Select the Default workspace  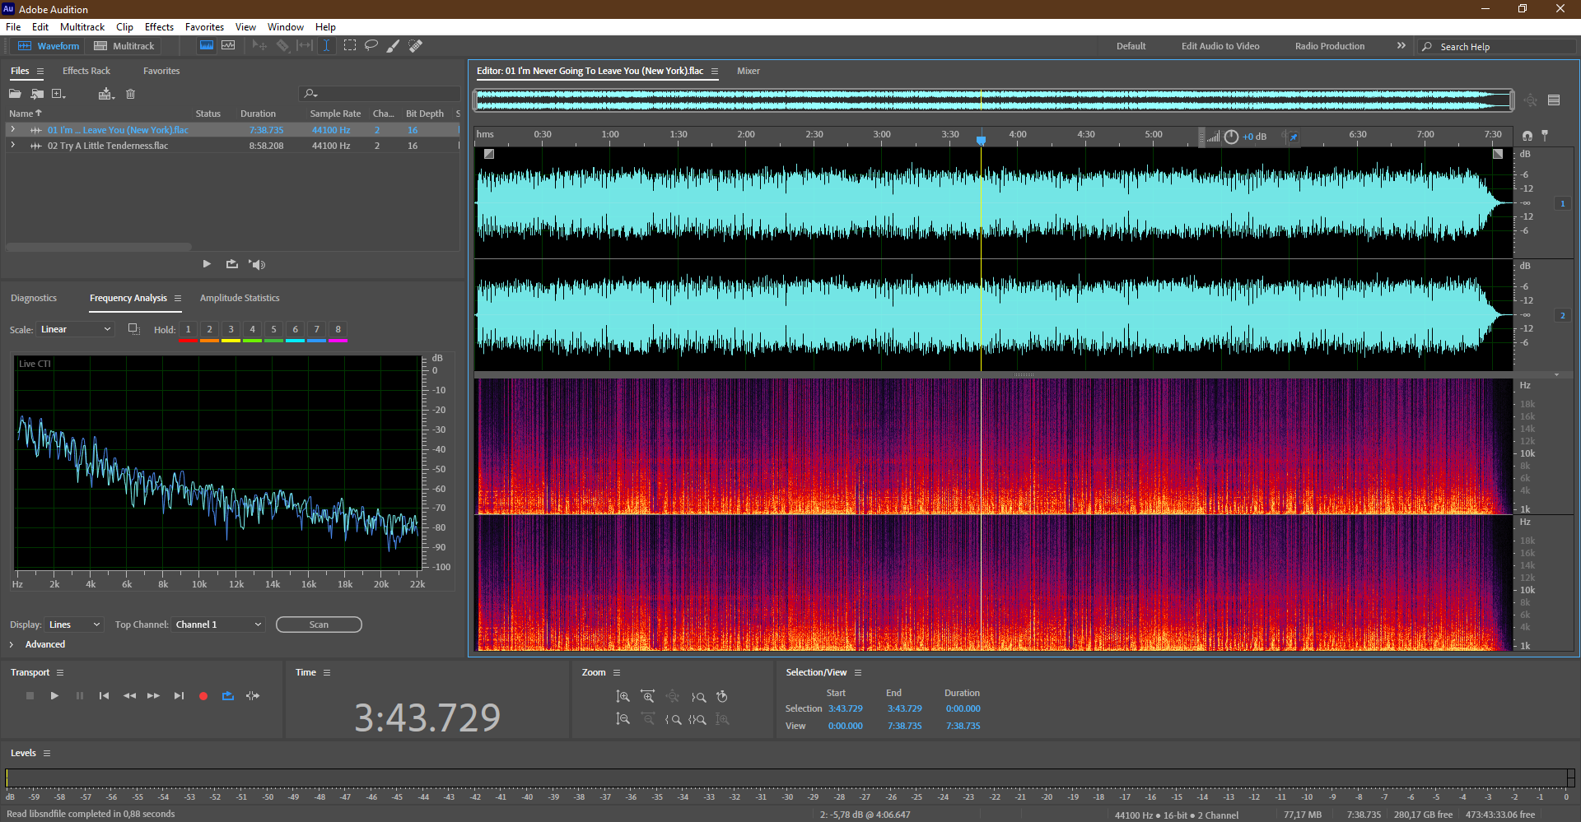tap(1131, 46)
